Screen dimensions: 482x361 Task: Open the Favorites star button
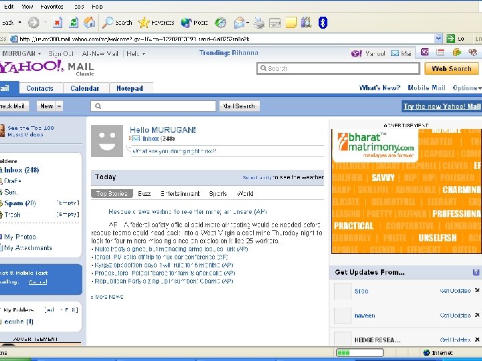click(156, 23)
